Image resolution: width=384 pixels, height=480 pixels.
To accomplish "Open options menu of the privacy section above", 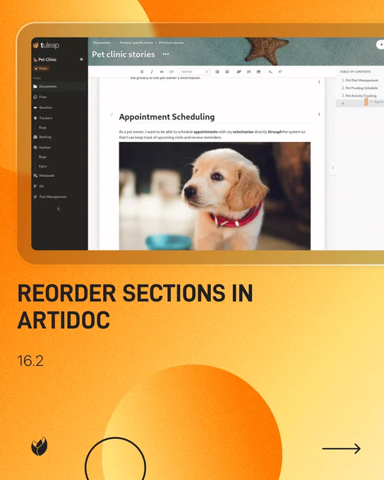I will tap(319, 82).
